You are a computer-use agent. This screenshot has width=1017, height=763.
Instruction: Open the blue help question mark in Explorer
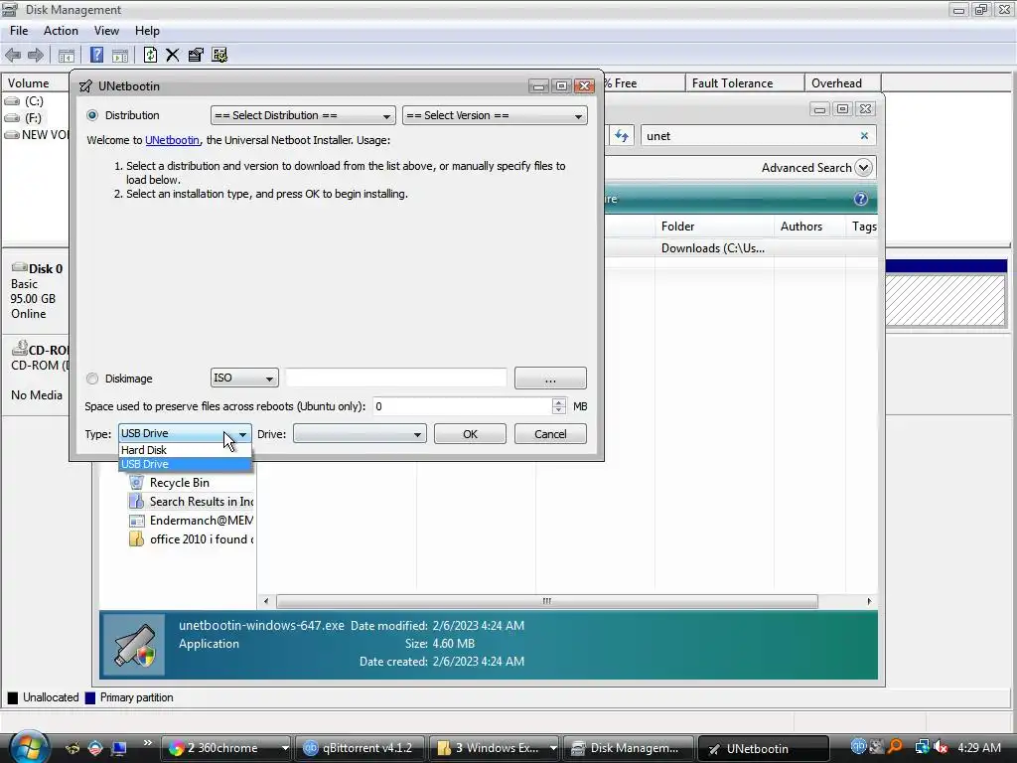(x=861, y=199)
